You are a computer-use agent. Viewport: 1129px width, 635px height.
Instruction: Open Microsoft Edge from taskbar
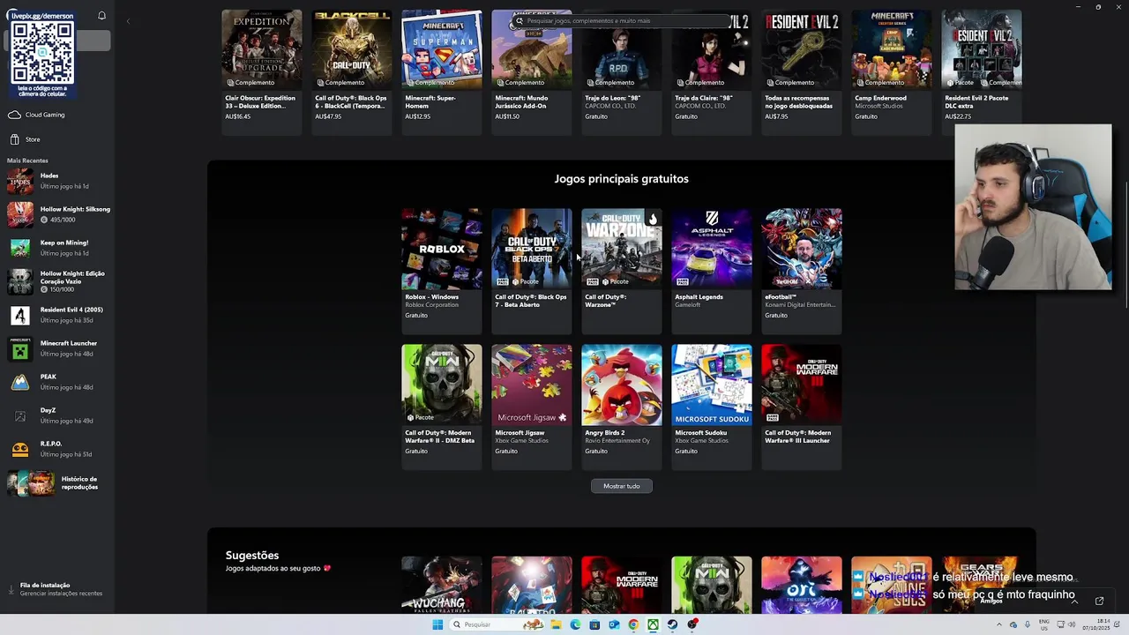[x=575, y=624]
